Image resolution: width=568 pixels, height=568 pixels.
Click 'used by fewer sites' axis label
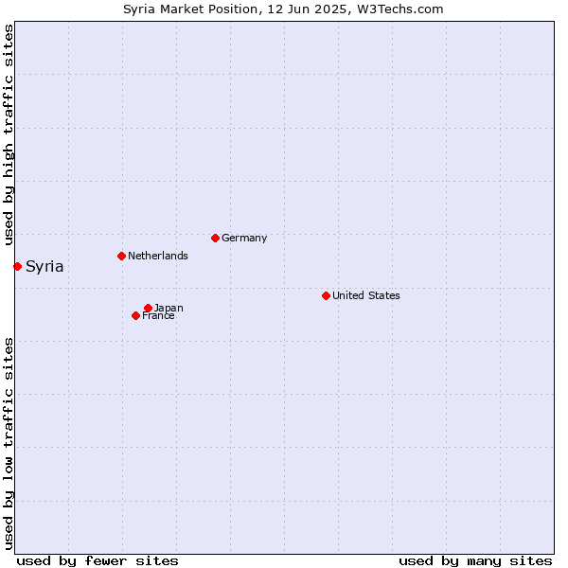point(98,561)
